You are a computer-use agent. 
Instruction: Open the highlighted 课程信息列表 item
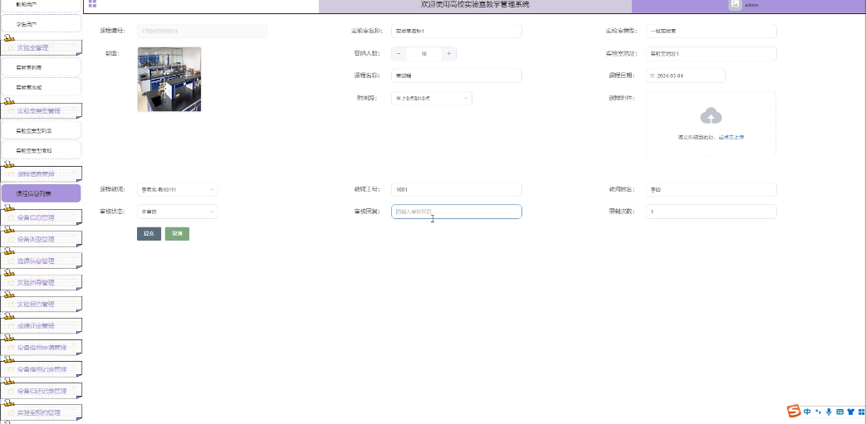tap(41, 194)
